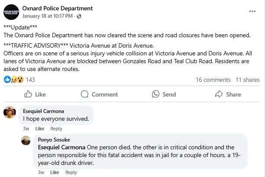
Task: Click the globe public visibility icon
Action: [79, 16]
